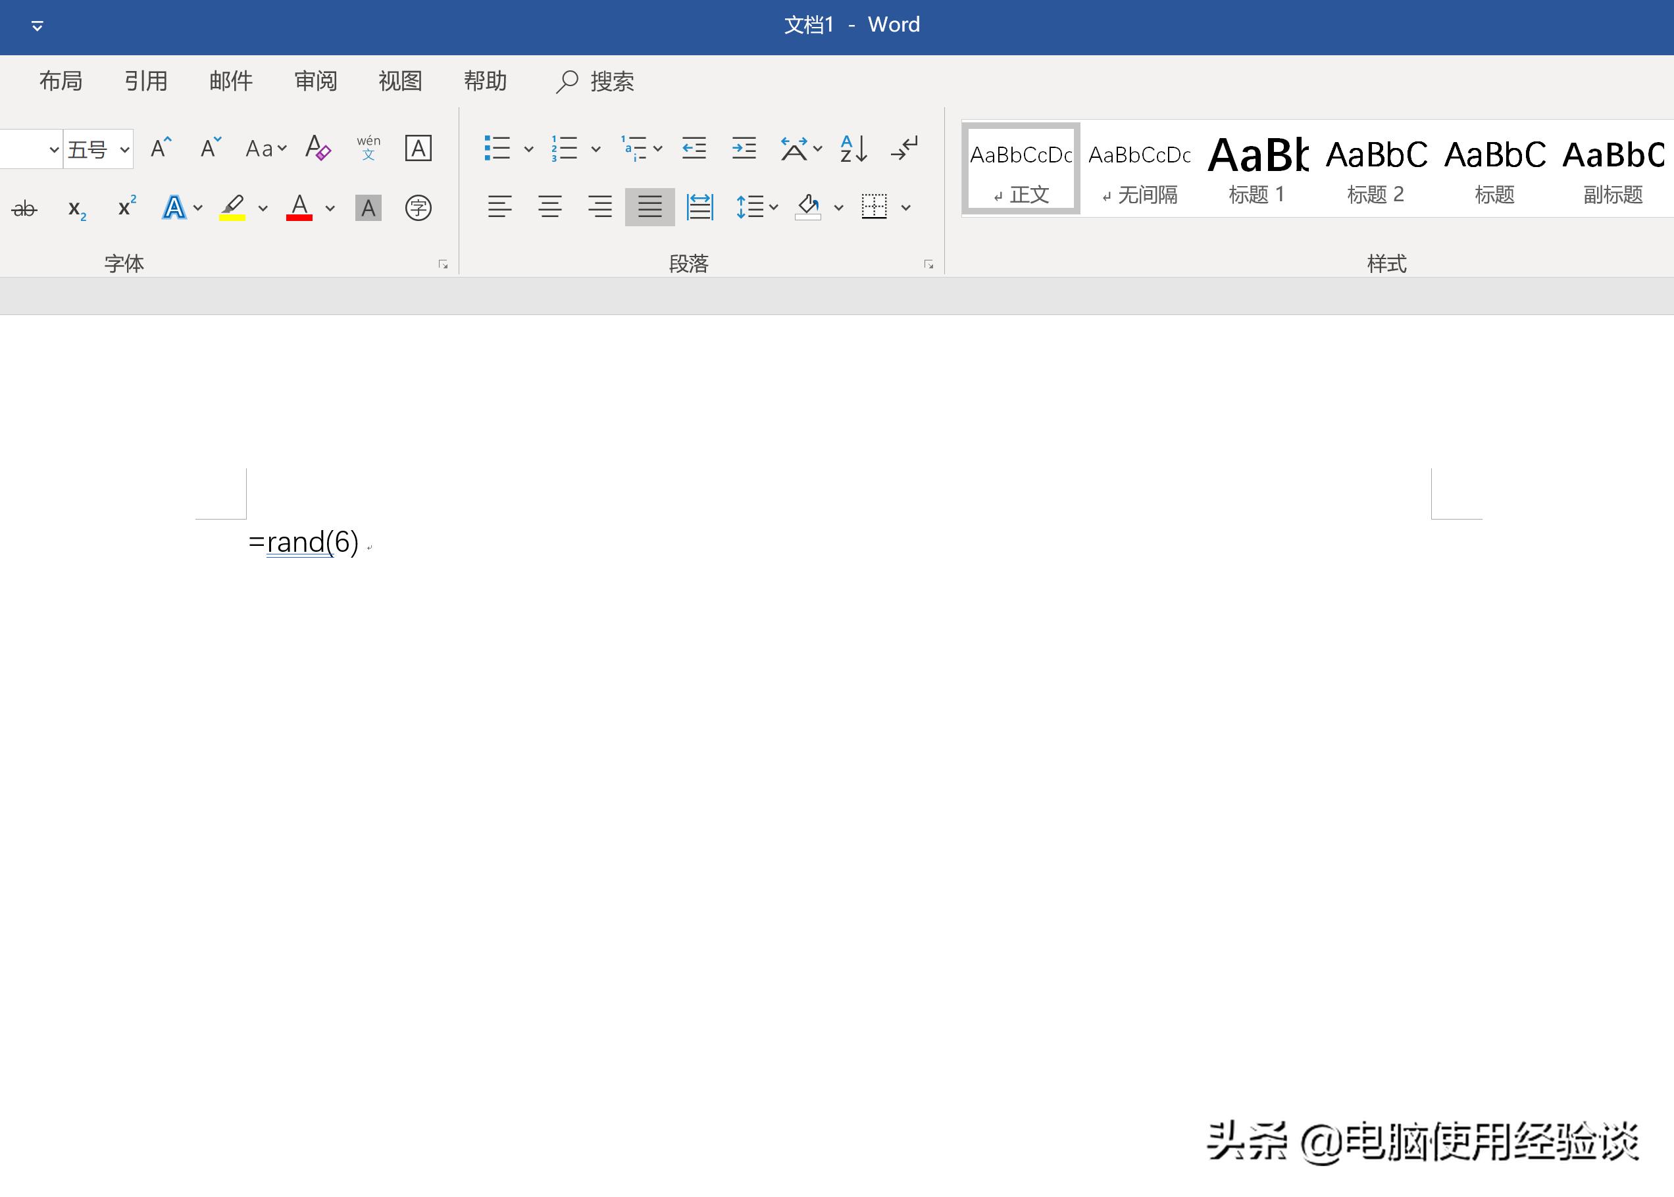
Task: Toggle character shading
Action: (368, 208)
